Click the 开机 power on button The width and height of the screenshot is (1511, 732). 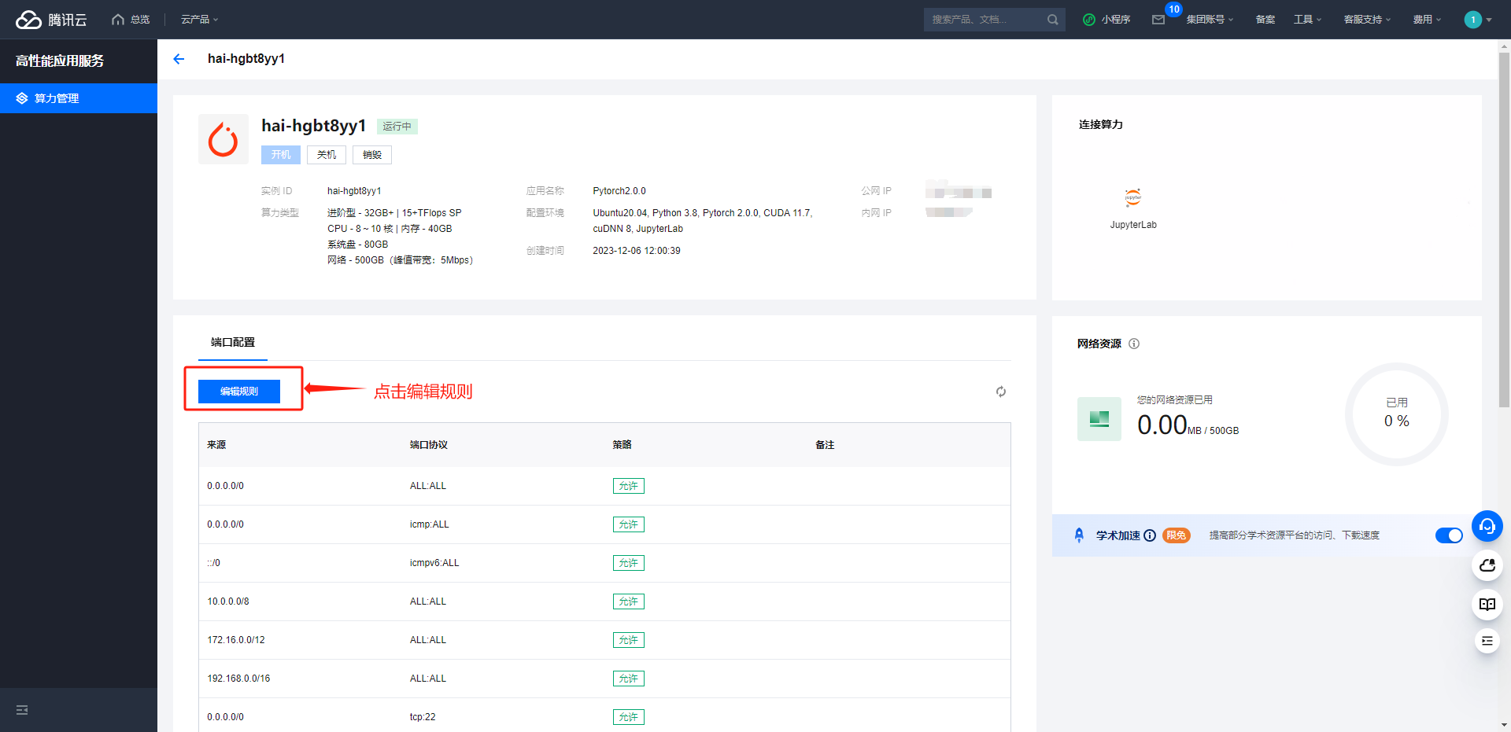click(281, 155)
